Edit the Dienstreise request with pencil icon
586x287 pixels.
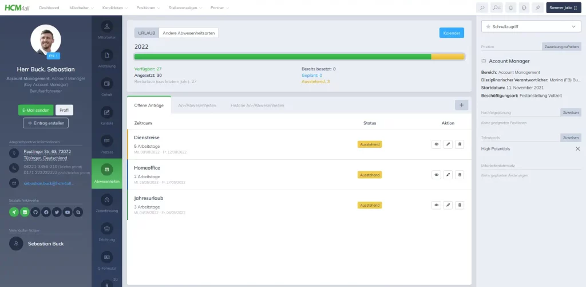click(x=448, y=144)
